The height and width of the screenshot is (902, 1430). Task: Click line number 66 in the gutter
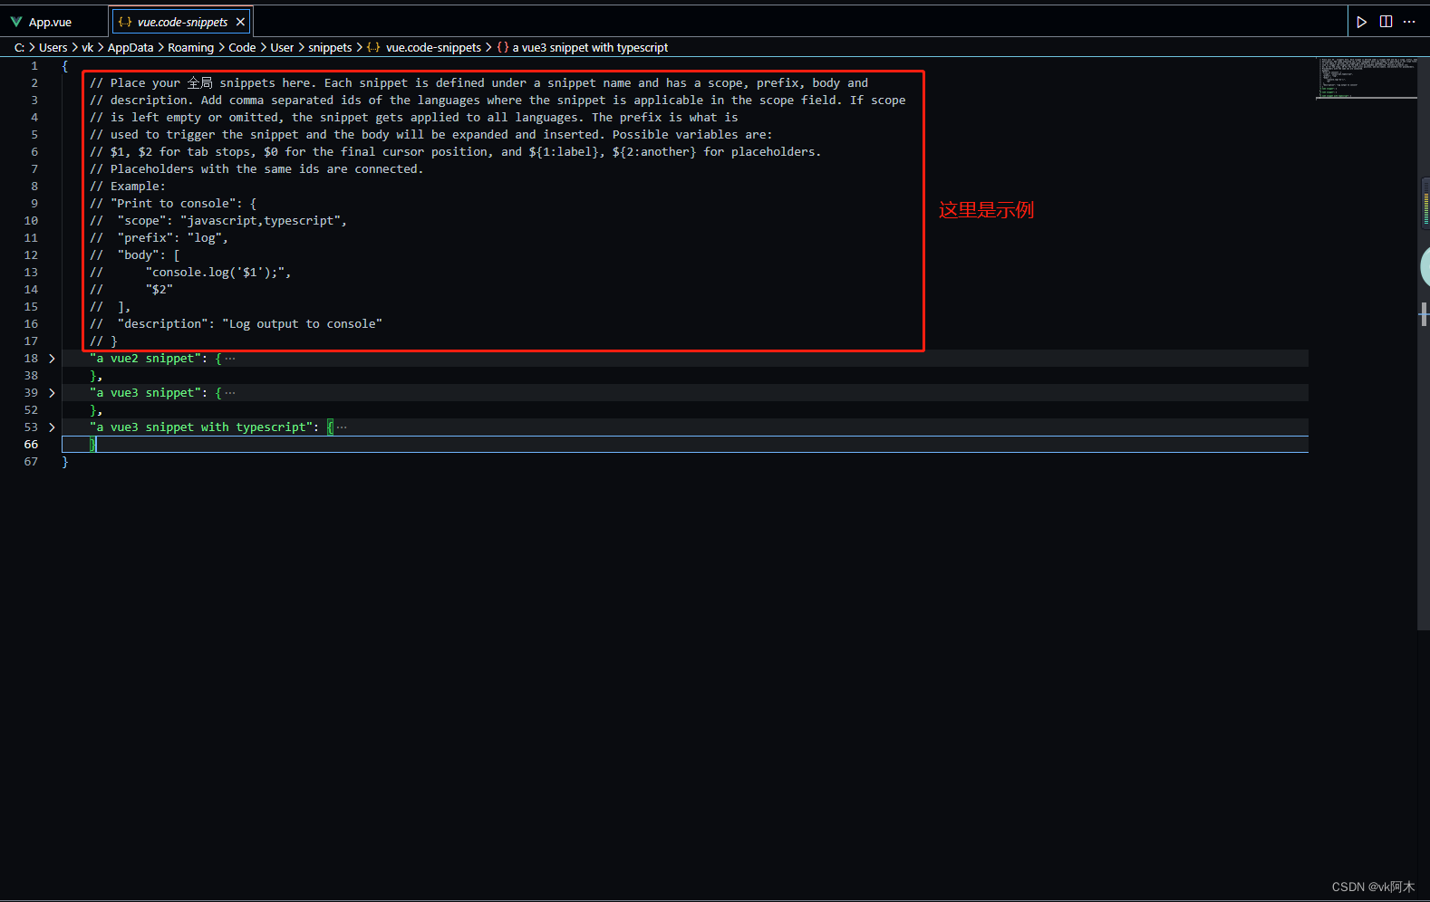[x=31, y=445]
